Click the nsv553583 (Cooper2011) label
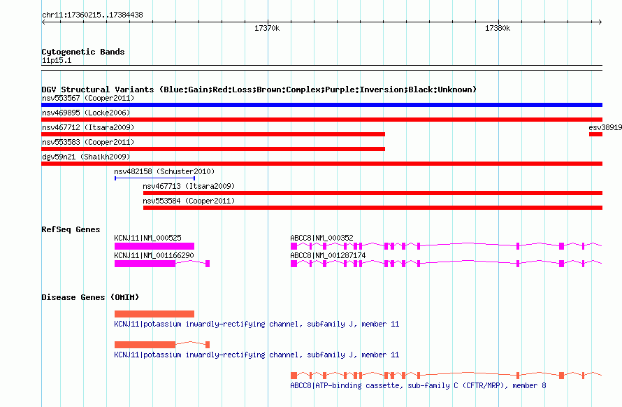 pyautogui.click(x=88, y=142)
